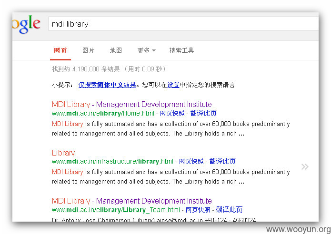The height and width of the screenshot is (234, 331).
Task: Focus the search box containing "mdi library"
Action: tap(183, 24)
